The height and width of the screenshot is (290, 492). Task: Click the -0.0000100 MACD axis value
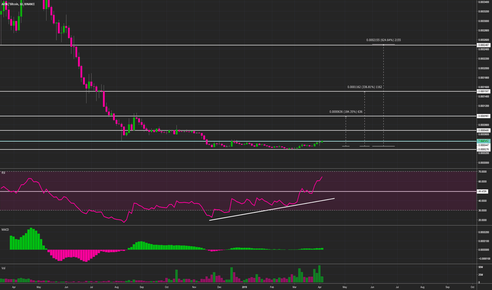(484, 259)
